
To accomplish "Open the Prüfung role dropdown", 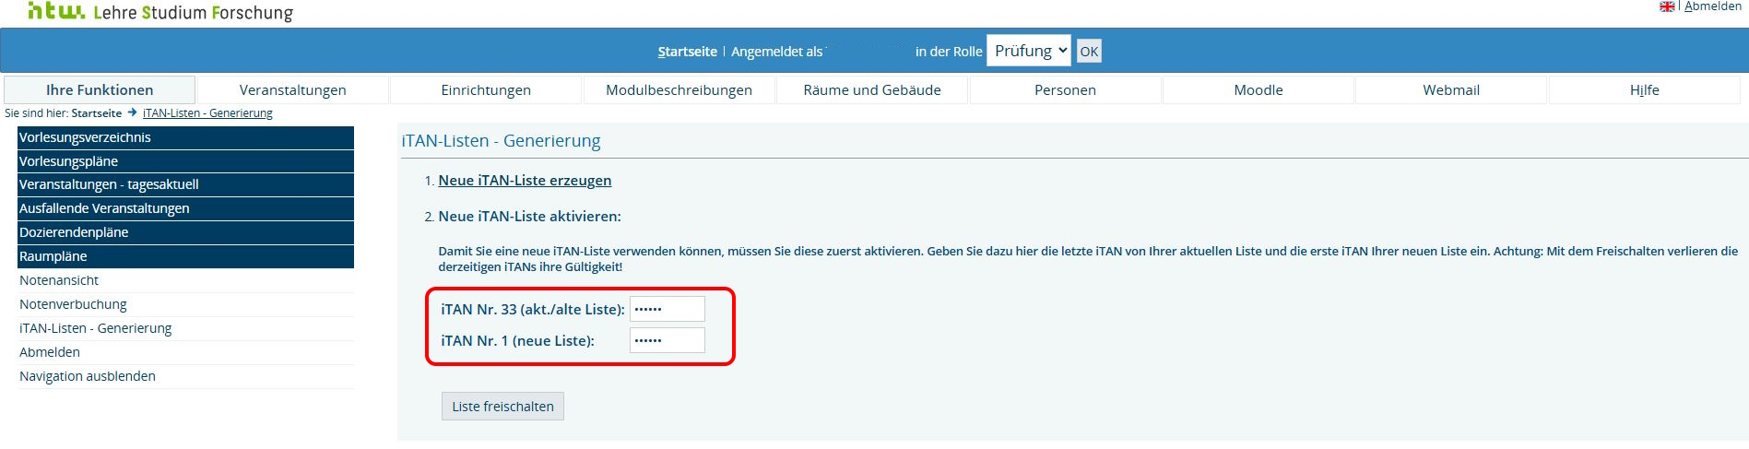I will point(1028,51).
